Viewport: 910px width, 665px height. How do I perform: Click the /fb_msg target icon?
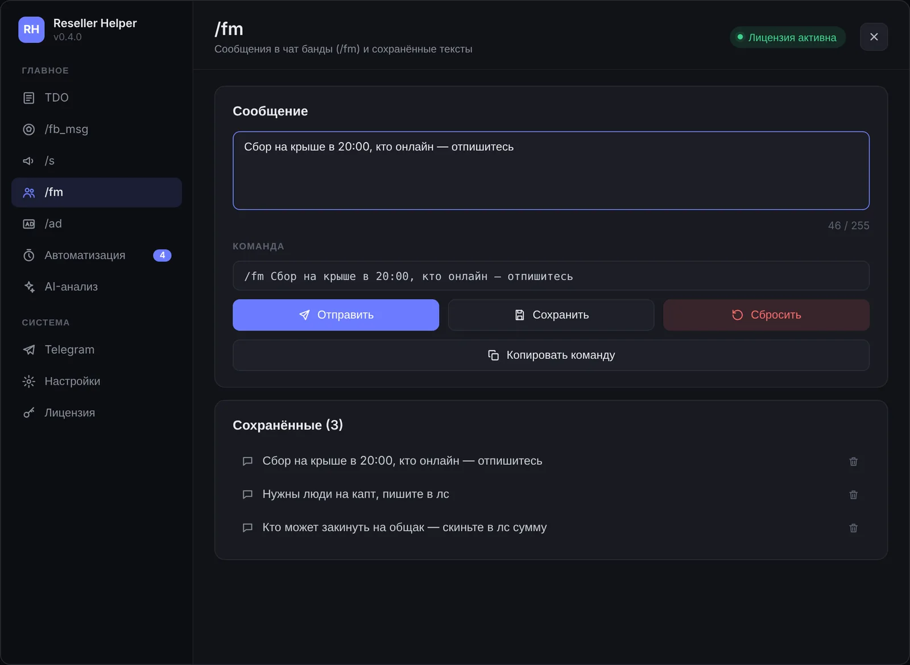[29, 129]
